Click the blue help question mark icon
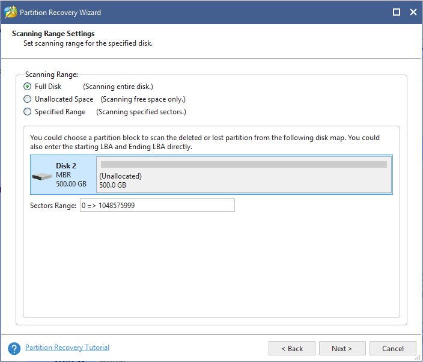The width and height of the screenshot is (423, 362). click(14, 349)
